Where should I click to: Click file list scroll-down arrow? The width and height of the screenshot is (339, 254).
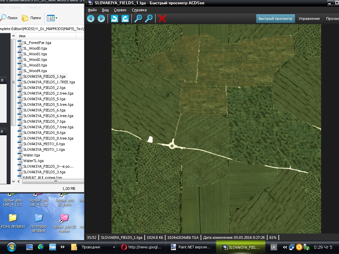(13, 182)
